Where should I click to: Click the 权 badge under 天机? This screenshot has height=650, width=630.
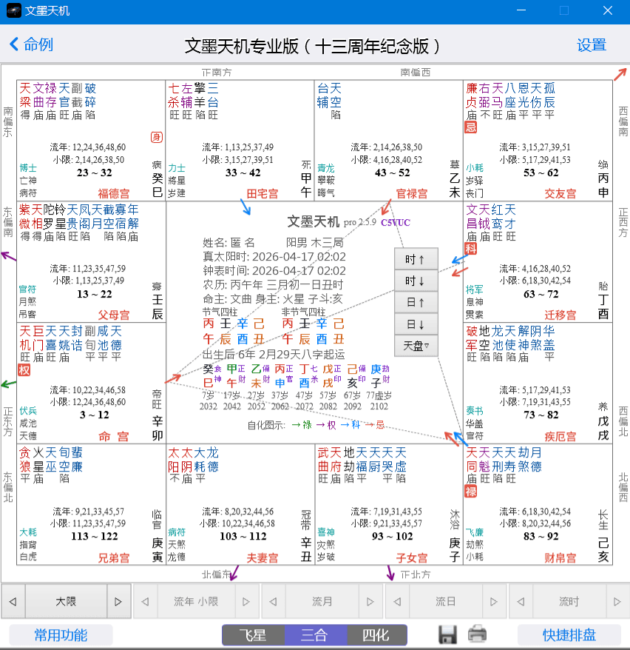point(24,369)
